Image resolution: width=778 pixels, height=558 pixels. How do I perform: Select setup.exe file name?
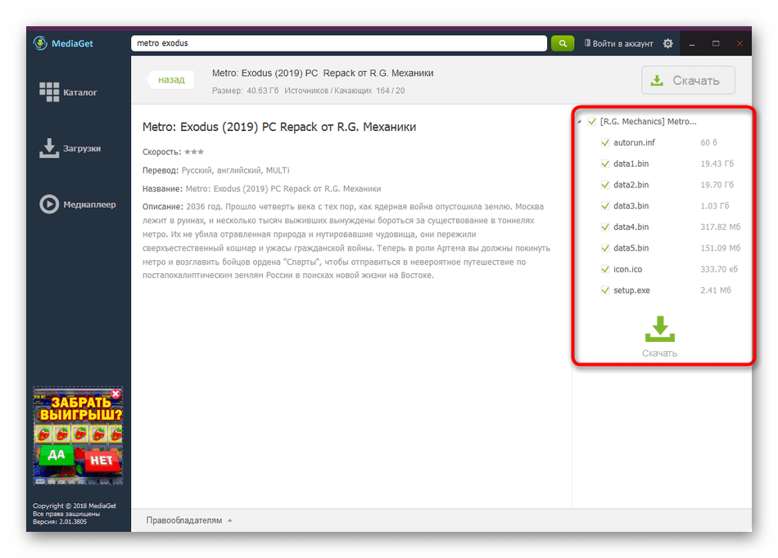click(631, 290)
